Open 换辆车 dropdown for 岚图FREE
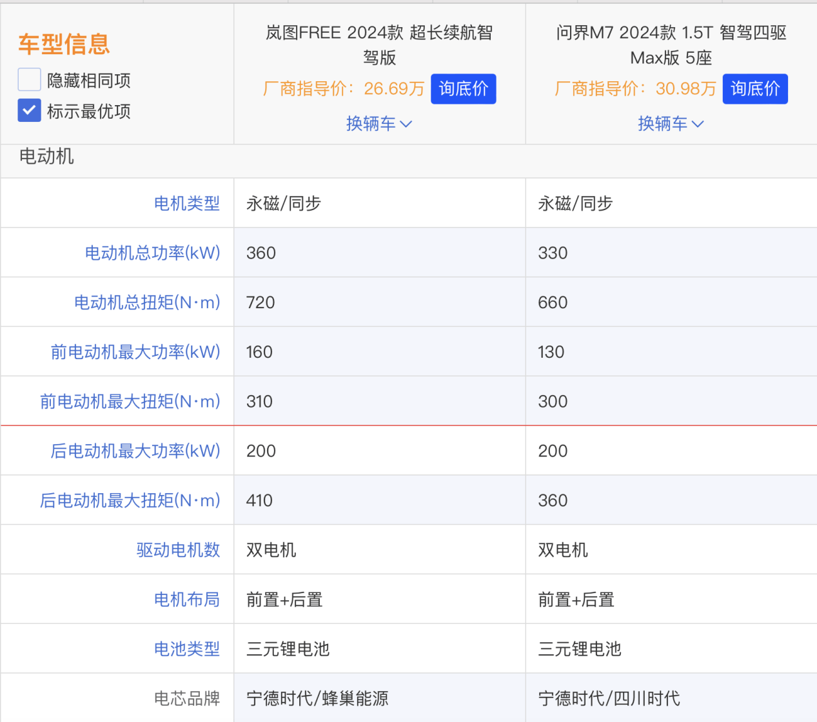This screenshot has width=817, height=722. [x=379, y=123]
